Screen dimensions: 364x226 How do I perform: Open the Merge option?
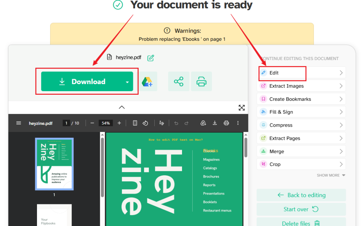301,151
